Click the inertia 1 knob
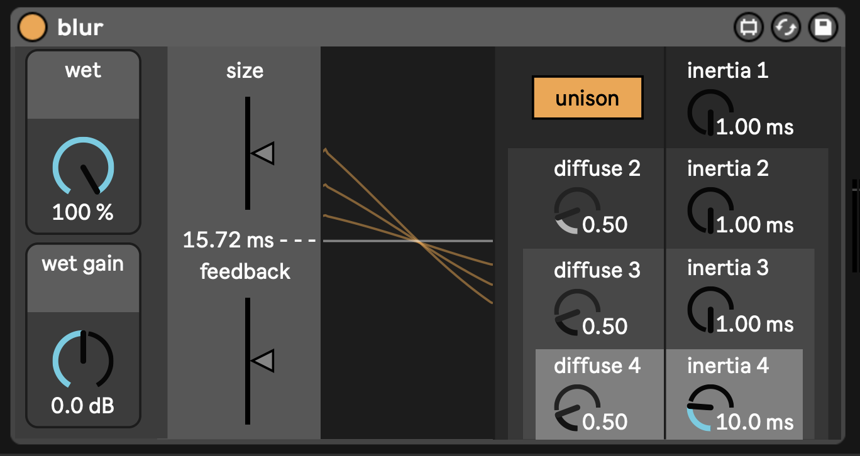 pyautogui.click(x=710, y=113)
